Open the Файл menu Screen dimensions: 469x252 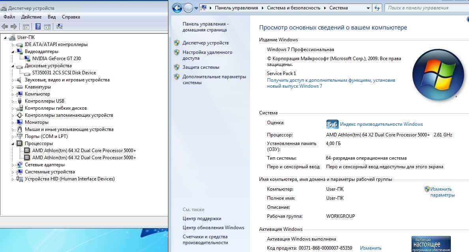pyautogui.click(x=9, y=17)
